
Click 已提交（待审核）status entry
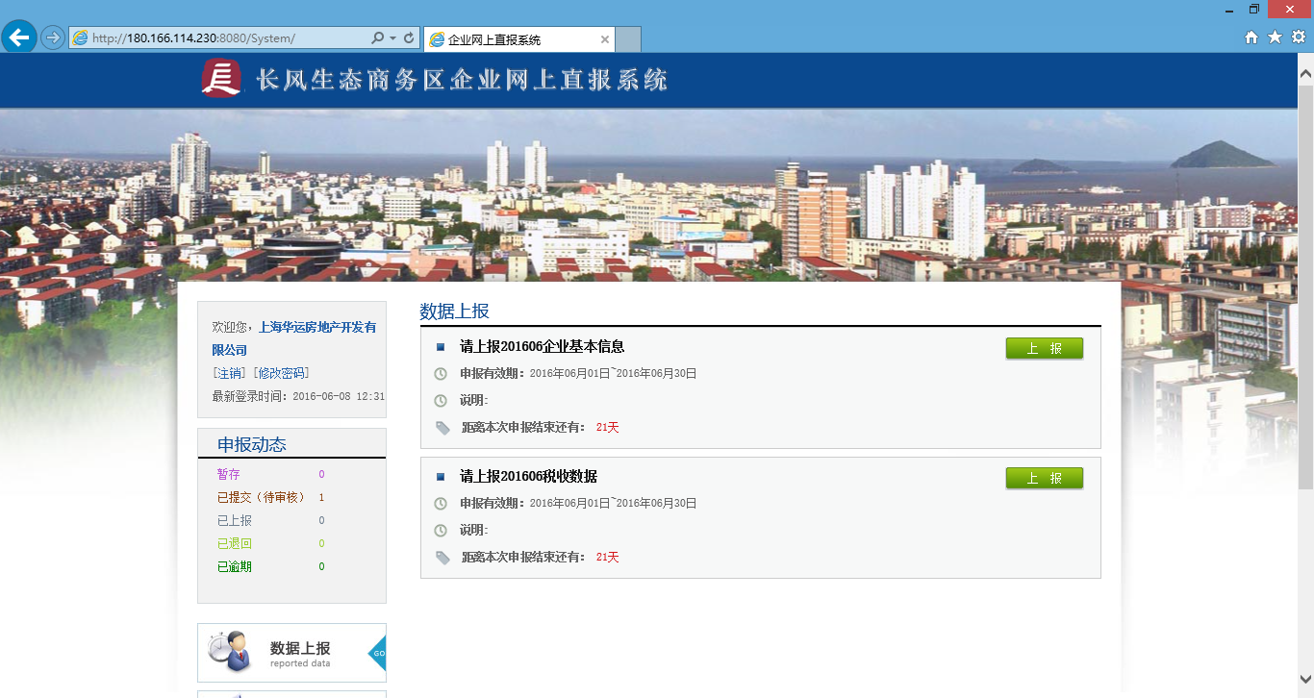tap(261, 497)
